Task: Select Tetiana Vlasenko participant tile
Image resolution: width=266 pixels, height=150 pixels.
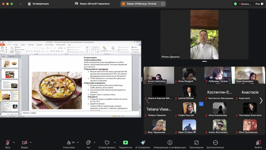Action: click(159, 109)
